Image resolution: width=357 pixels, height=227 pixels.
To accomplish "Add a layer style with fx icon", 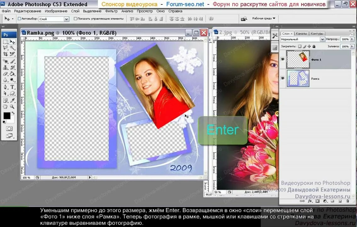I will point(310,201).
